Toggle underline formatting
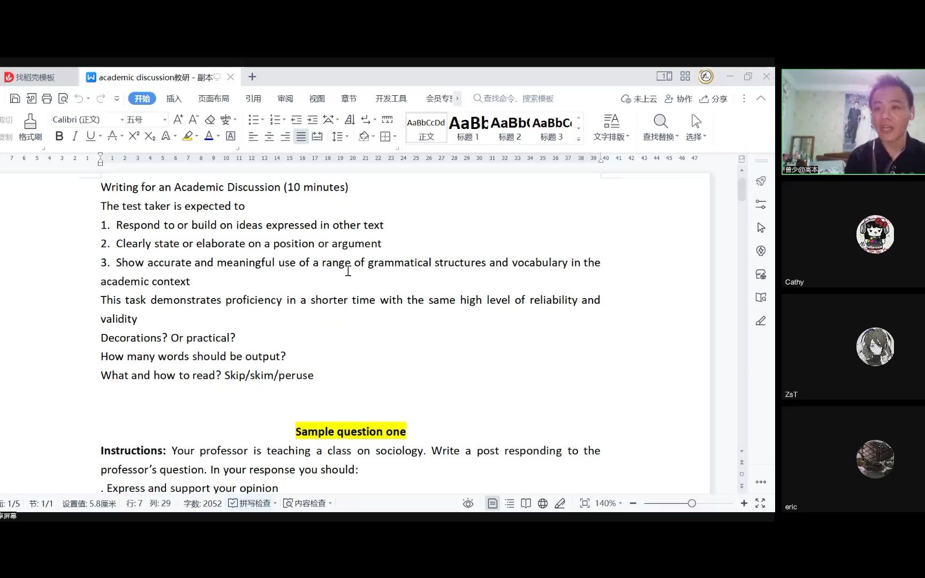Screen dimensions: 925x578 tap(90, 136)
